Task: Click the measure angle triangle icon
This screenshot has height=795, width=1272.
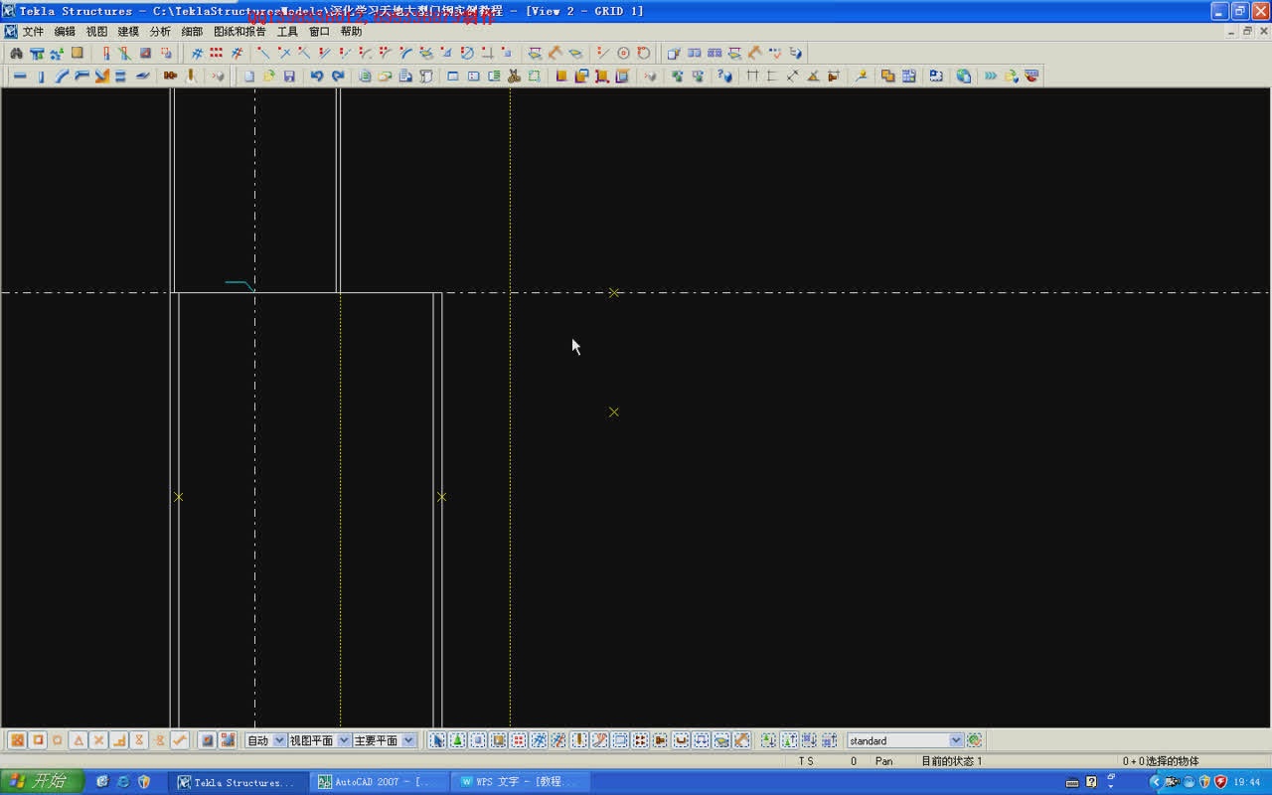Action: click(x=813, y=76)
